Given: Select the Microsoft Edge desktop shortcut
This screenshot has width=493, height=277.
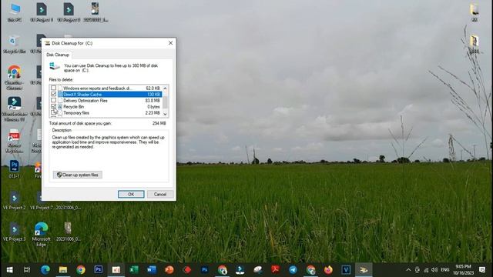Looking at the screenshot, I should 41,234.
